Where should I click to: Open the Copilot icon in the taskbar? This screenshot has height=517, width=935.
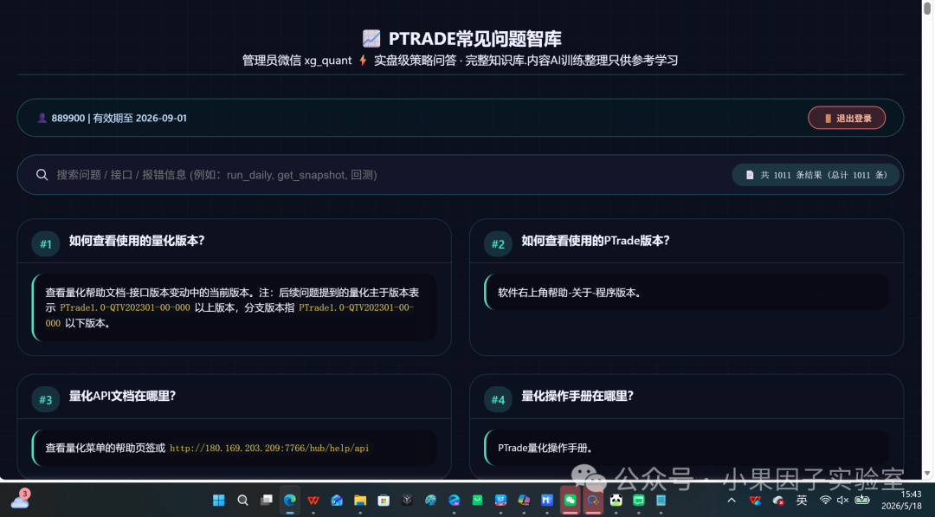[x=524, y=501]
